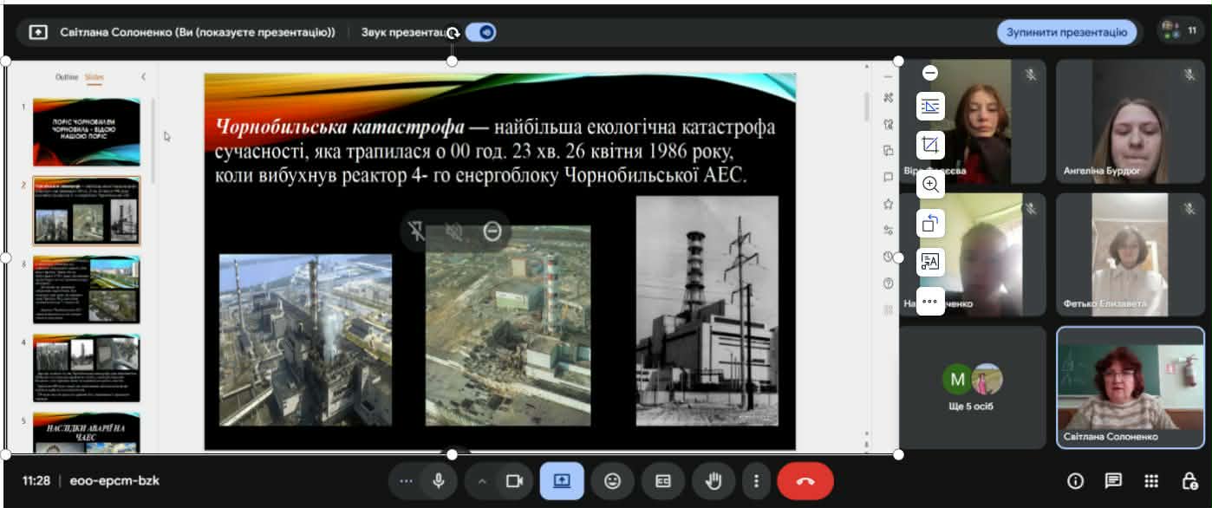This screenshot has height=508, width=1212.
Task: Open meeting details info icon
Action: click(1076, 481)
